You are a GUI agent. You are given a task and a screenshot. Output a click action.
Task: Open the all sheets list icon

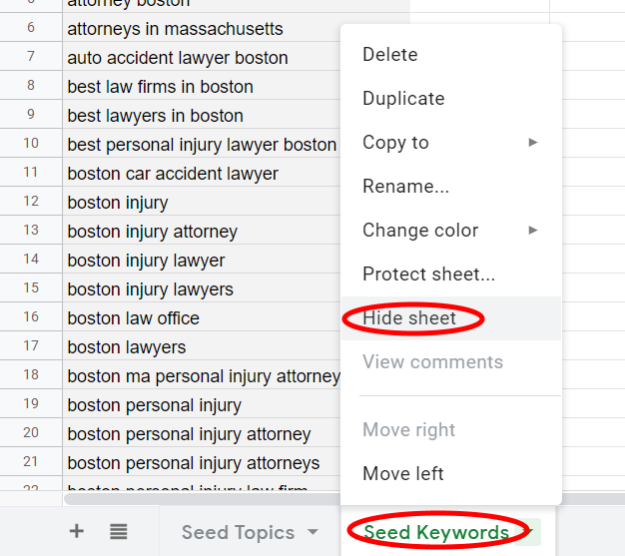click(x=119, y=531)
